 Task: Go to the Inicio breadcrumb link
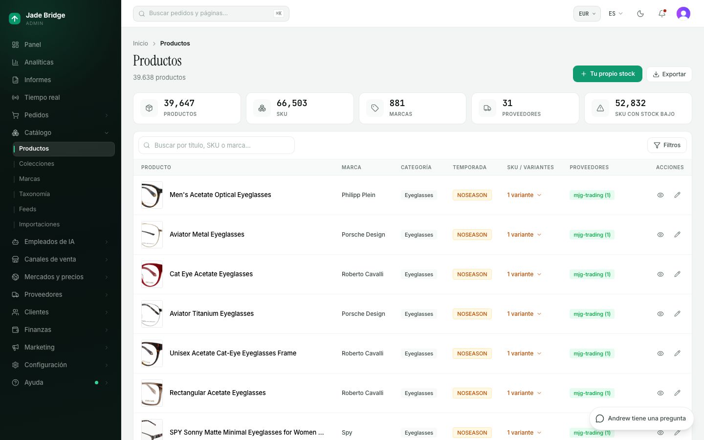pyautogui.click(x=140, y=44)
